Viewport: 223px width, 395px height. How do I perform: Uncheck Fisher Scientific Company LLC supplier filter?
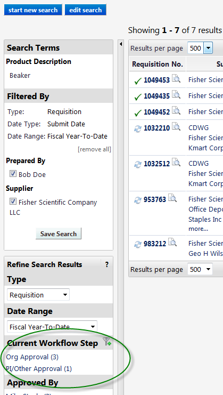tap(13, 201)
